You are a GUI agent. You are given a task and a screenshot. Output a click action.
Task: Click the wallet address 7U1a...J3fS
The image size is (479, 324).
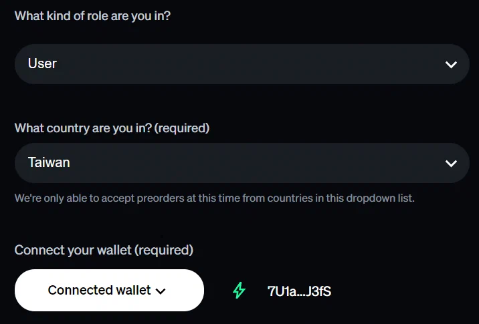299,291
